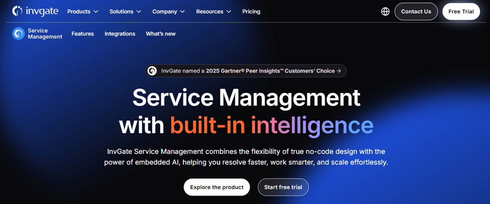Open the Company dropdown

169,11
